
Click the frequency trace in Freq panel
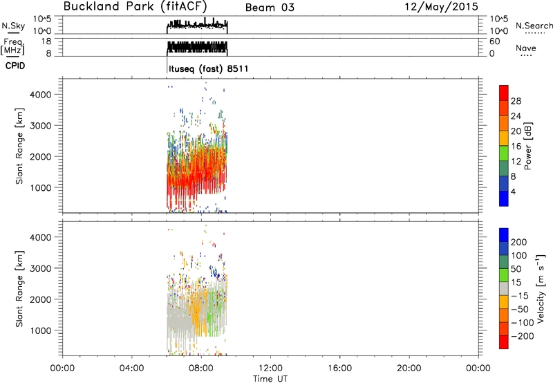tap(197, 47)
